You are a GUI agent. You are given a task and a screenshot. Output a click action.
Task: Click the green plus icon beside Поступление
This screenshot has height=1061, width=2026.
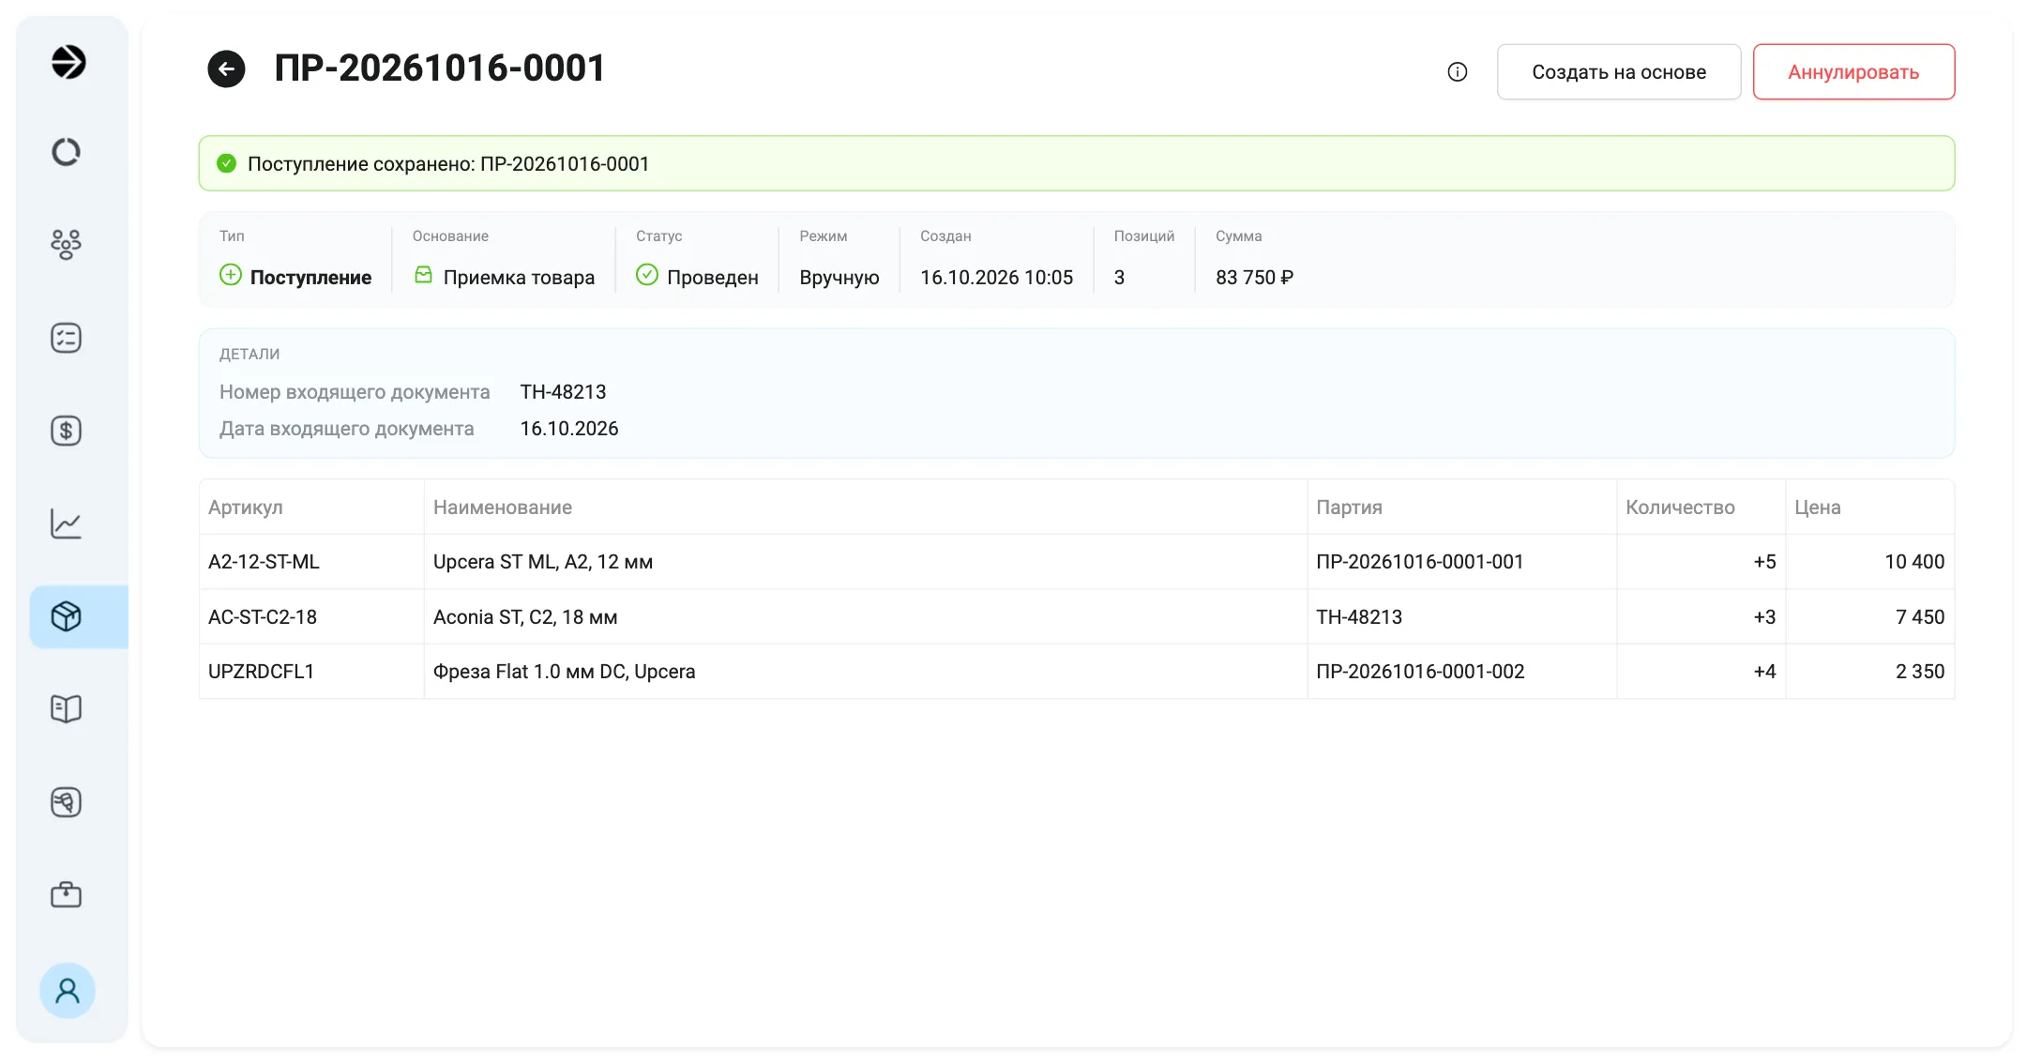(x=231, y=275)
